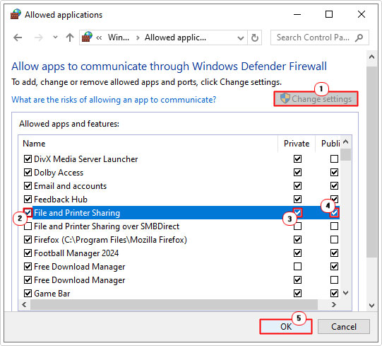Click the Allowed applications title bar icon
The width and height of the screenshot is (382, 346).
16,14
